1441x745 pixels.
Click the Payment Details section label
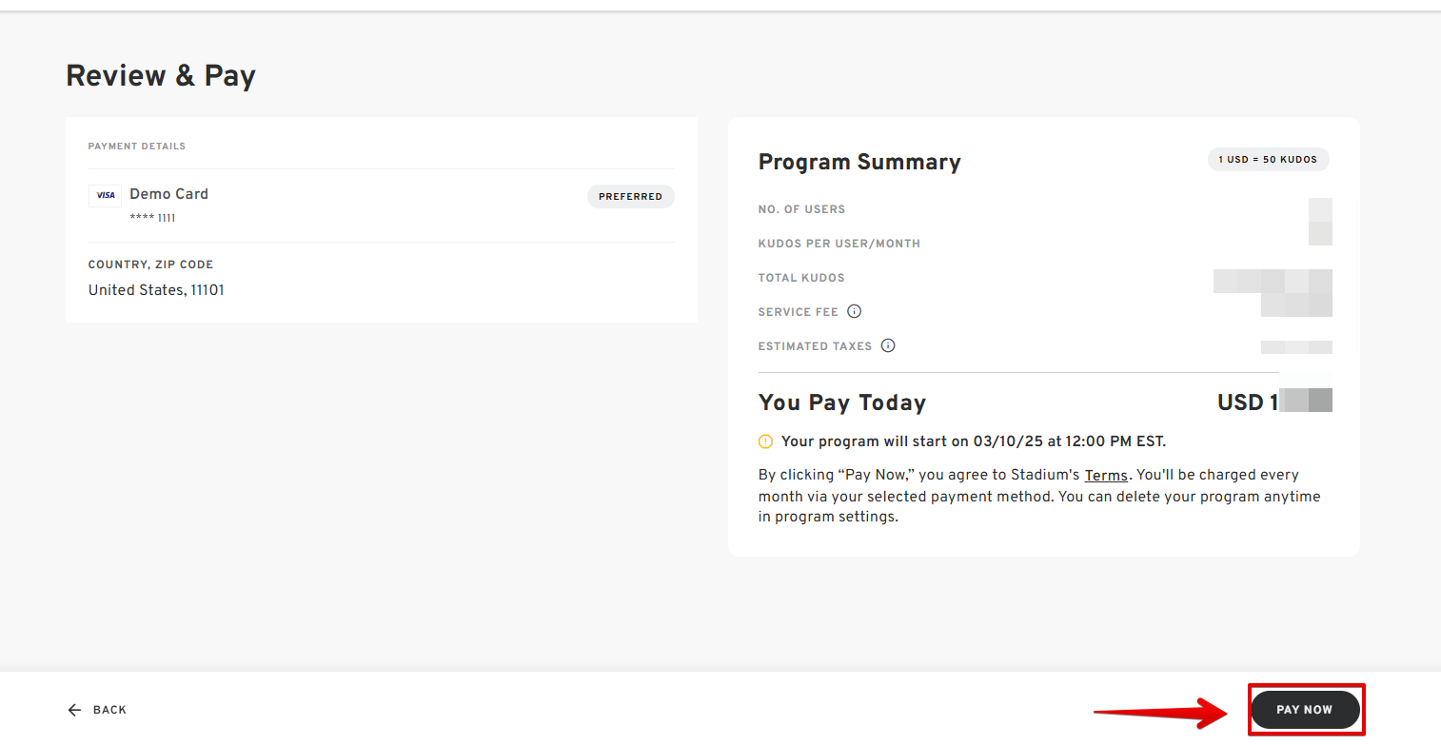pos(137,147)
